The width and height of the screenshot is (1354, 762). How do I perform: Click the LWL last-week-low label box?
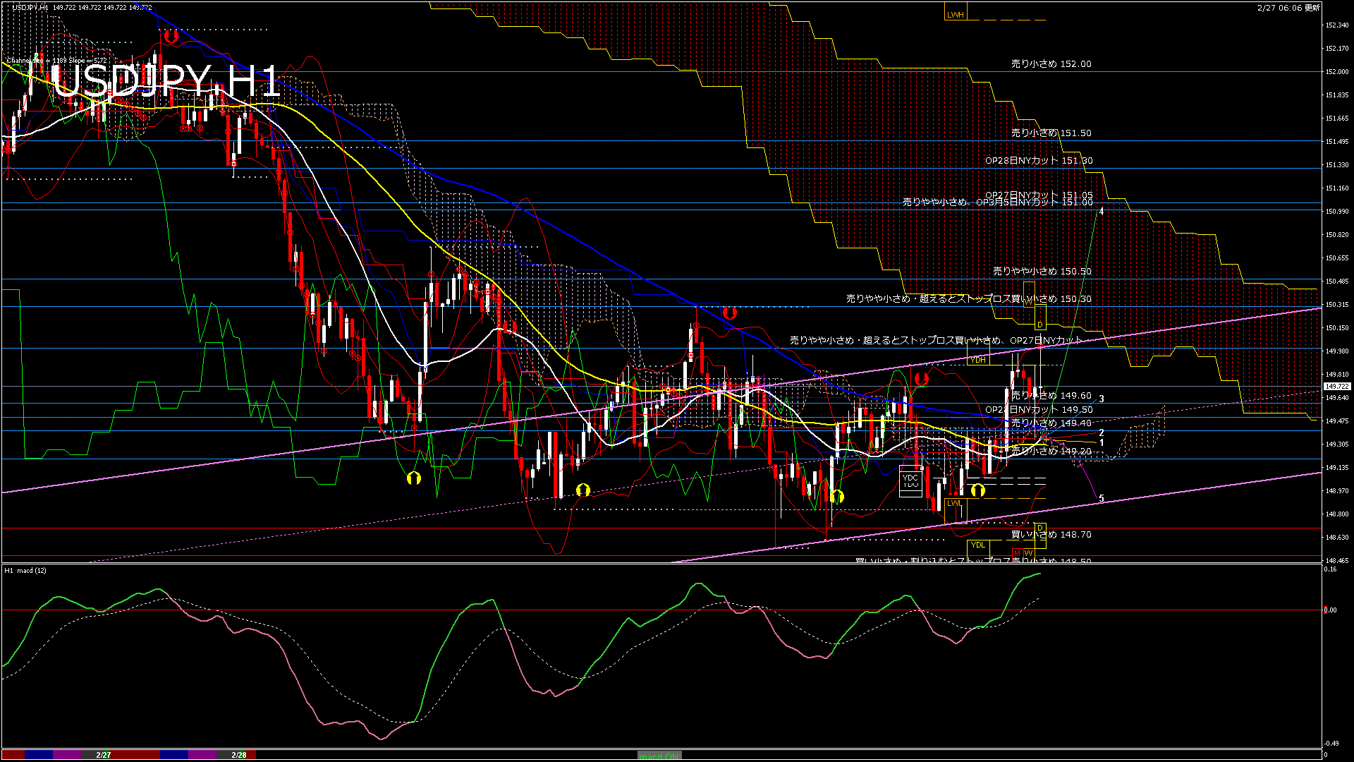tap(954, 503)
